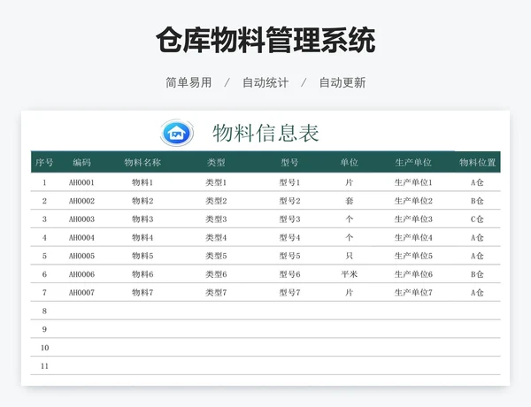Select the B仓 cell in row 2
531x407 pixels.
coord(477,201)
